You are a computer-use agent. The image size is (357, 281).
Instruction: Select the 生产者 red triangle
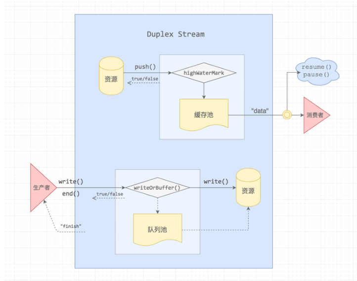coord(43,188)
